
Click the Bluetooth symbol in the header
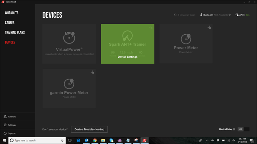point(201,15)
